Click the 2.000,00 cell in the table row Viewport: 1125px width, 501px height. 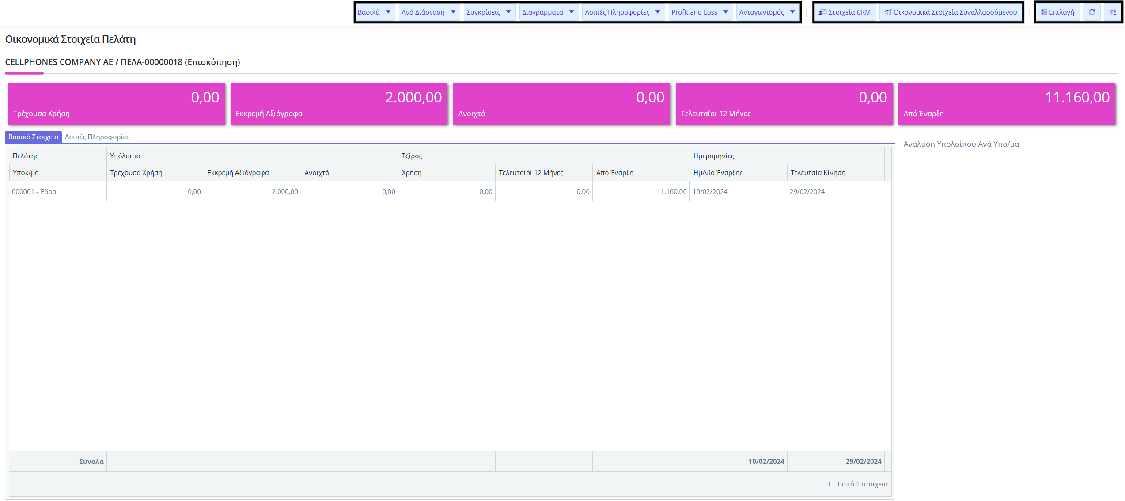pos(252,192)
